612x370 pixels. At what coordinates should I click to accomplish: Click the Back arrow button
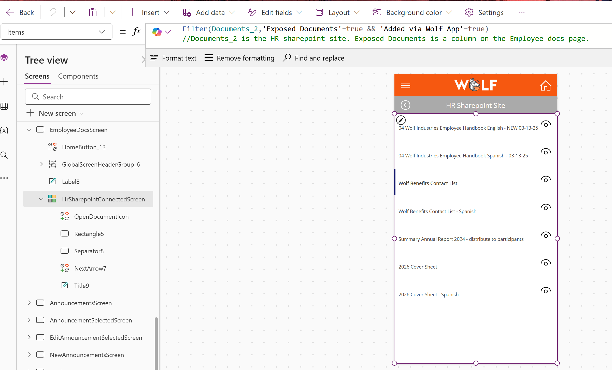[x=20, y=12]
